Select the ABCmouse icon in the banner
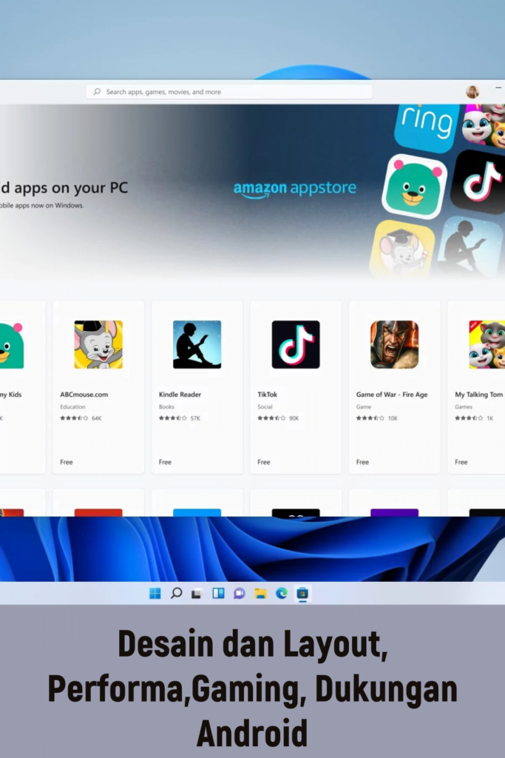The height and width of the screenshot is (758, 505). coord(402,249)
